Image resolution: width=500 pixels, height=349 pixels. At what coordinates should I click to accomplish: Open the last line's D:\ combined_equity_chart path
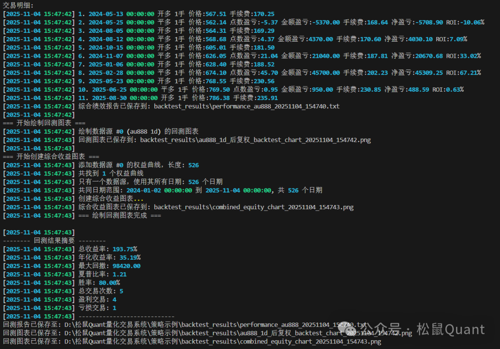223,341
